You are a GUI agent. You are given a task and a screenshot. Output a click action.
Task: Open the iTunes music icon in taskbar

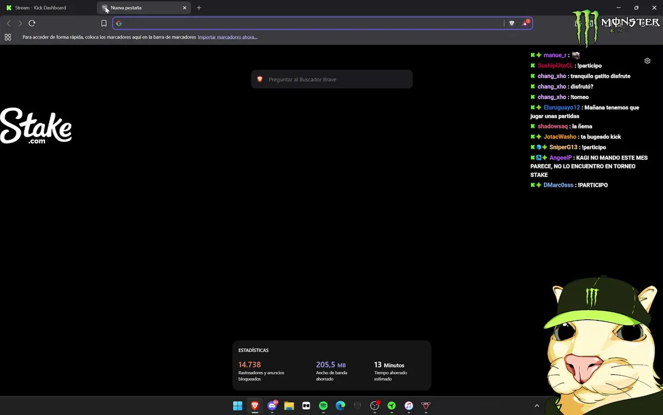coord(409,406)
